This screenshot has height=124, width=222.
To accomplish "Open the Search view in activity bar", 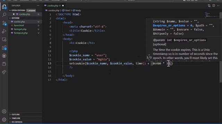I will 4,14.
